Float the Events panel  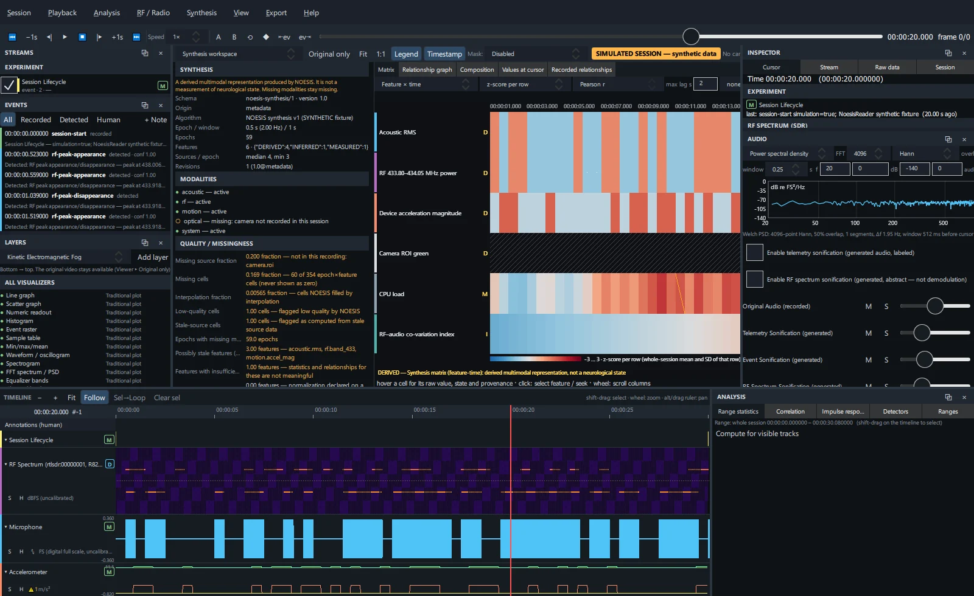[x=145, y=105]
